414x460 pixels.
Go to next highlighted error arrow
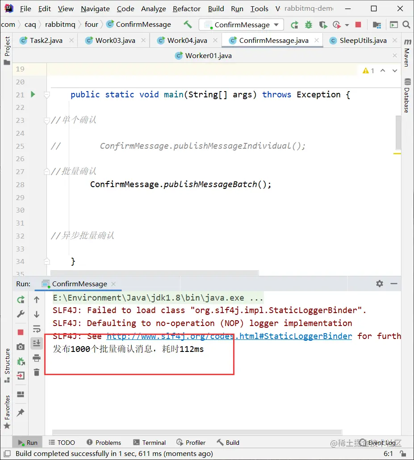point(395,71)
